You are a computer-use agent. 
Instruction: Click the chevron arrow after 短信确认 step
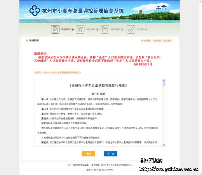pos(122,29)
